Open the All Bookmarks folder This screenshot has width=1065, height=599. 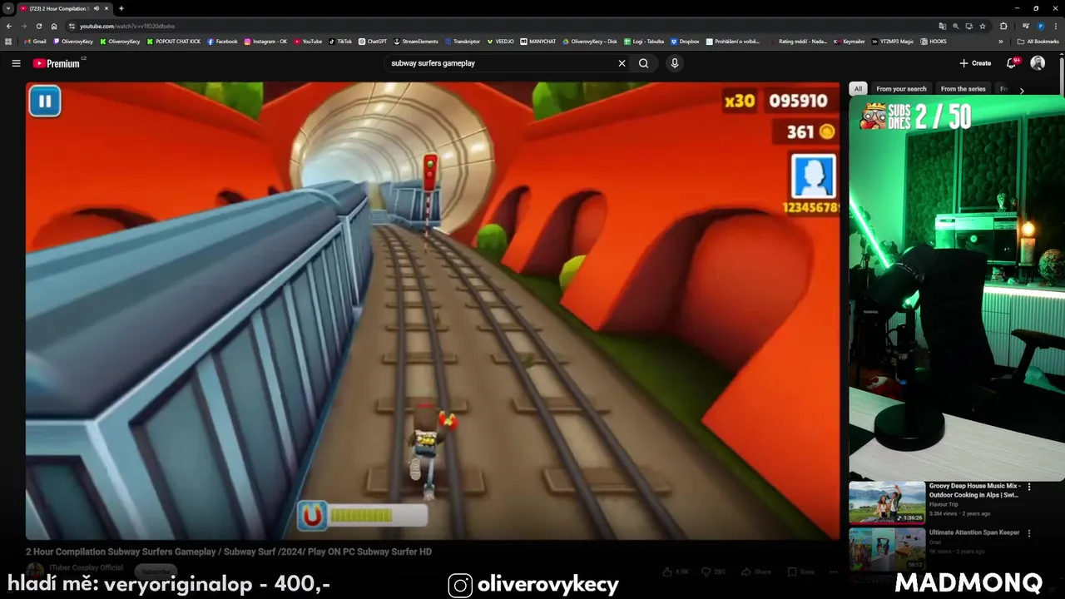point(1038,42)
